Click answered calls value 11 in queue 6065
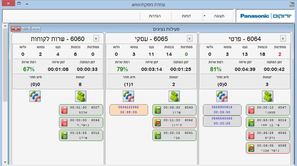Image resolution: width=297 pixels, height=166 pixels. pyautogui.click(x=151, y=54)
